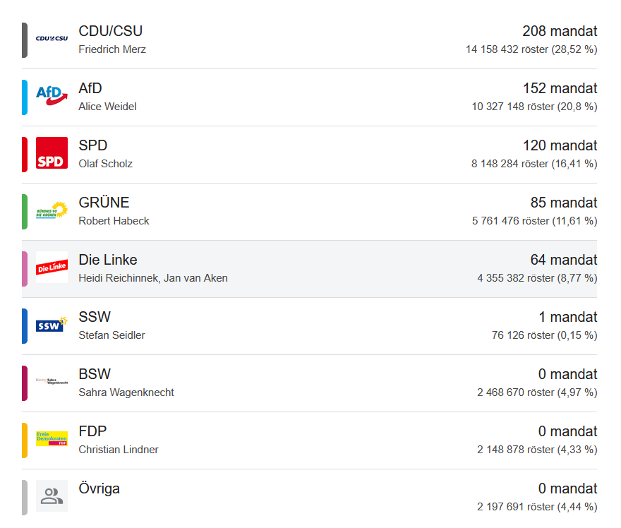Click the BSW party logo
This screenshot has height=528, width=621.
pyautogui.click(x=52, y=382)
